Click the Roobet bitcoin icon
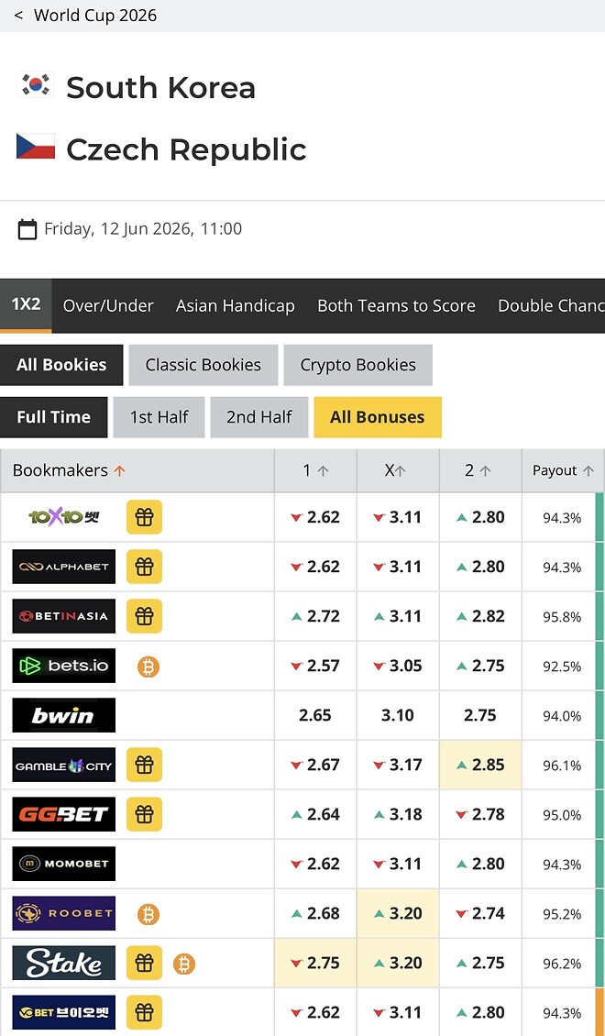This screenshot has height=1036, width=605. 148,914
